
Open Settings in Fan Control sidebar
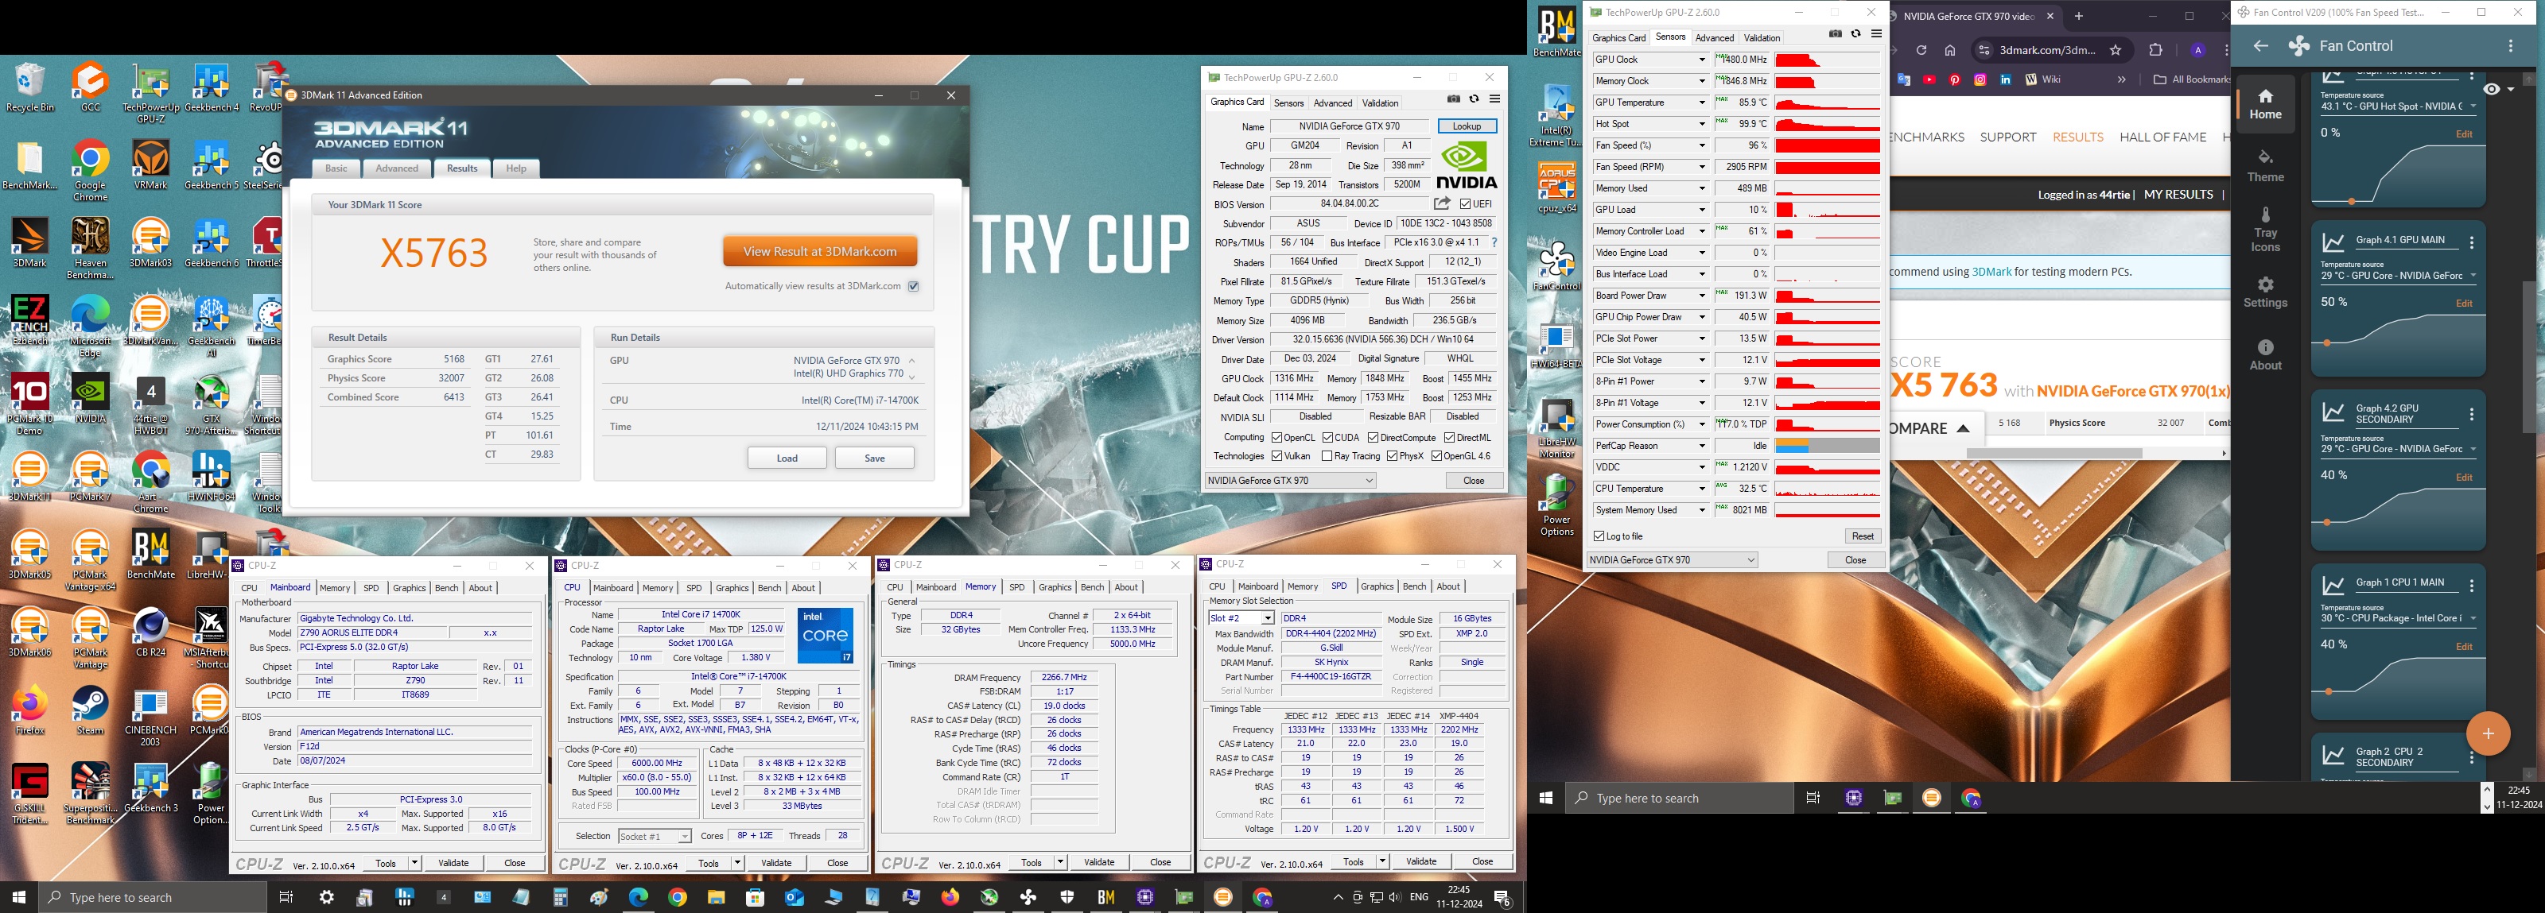pos(2265,293)
